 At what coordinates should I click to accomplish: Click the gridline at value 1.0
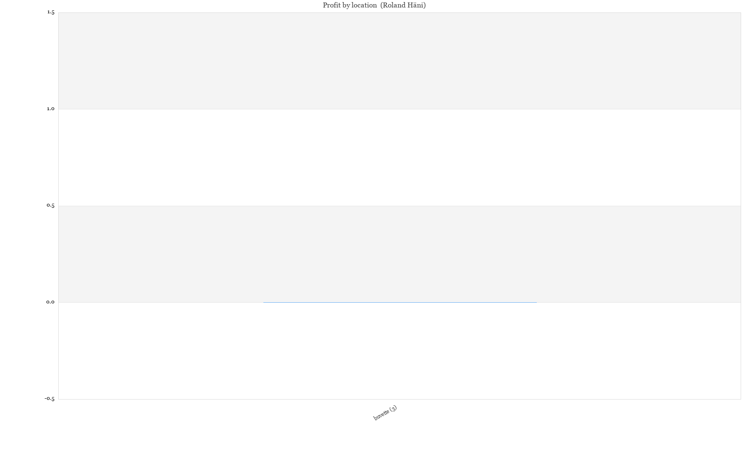point(399,109)
